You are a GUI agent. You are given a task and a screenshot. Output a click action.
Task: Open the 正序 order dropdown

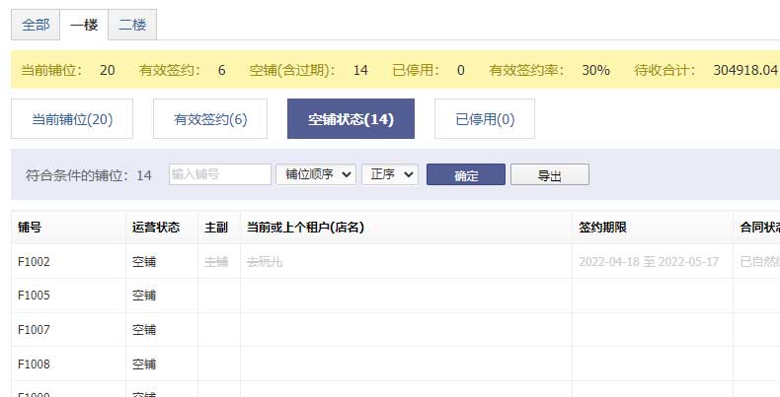click(390, 174)
